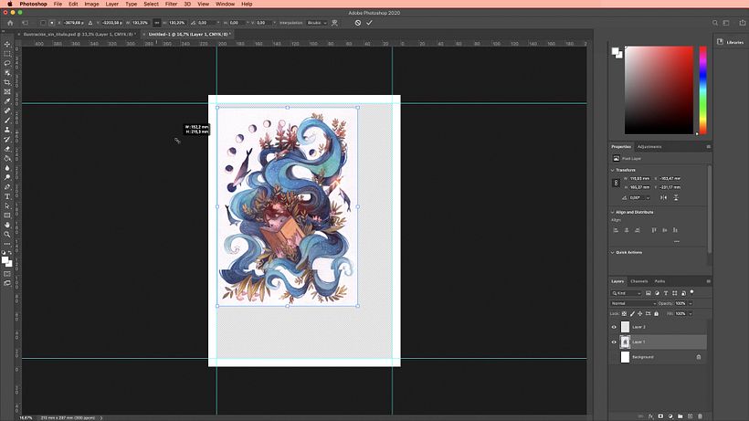Toggle link width and height in Properties
The height and width of the screenshot is (421, 749).
click(616, 183)
